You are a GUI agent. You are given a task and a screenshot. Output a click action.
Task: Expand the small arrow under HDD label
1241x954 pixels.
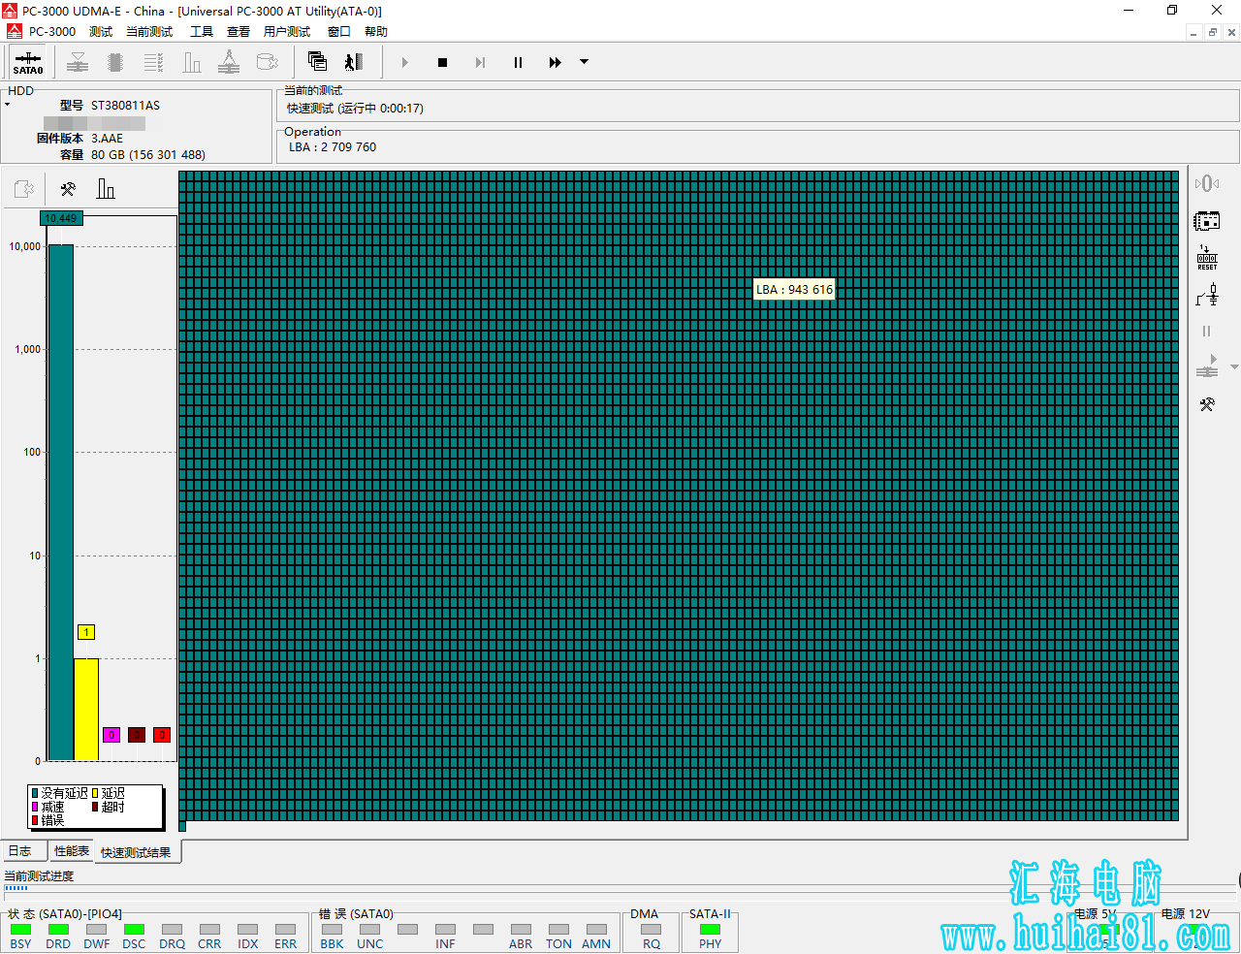coord(7,105)
